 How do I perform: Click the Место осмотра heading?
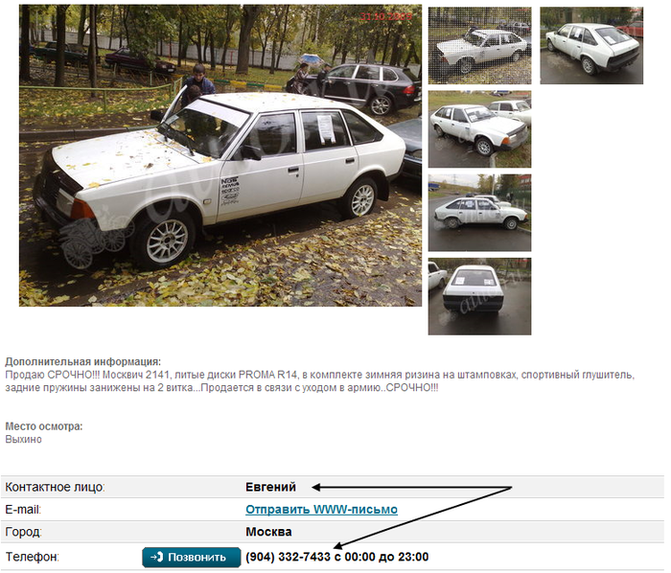tap(44, 426)
